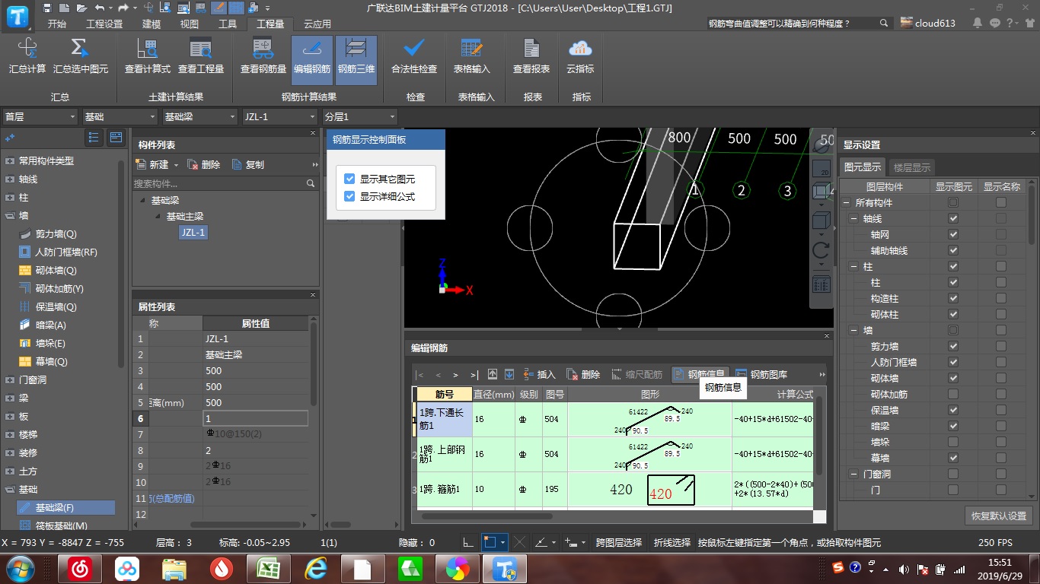This screenshot has width=1040, height=584.
Task: Click 删除 in the 编辑钢筋 toolbar
Action: pos(583,374)
